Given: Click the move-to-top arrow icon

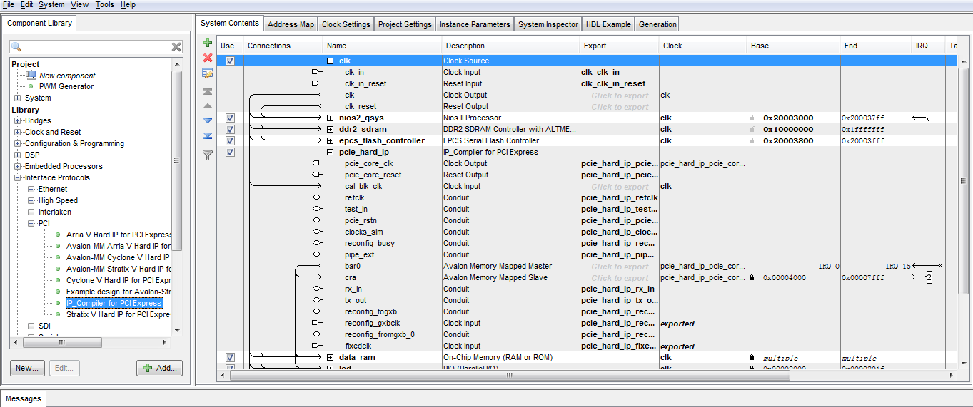Looking at the screenshot, I should tap(208, 92).
